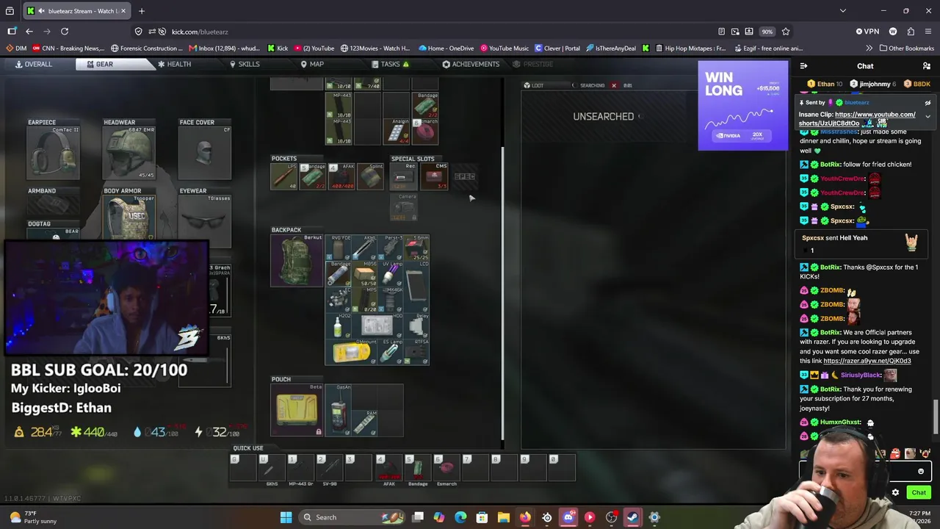The image size is (940, 529).
Task: Select the Bandage in quick use slot 5
Action: coord(418,468)
